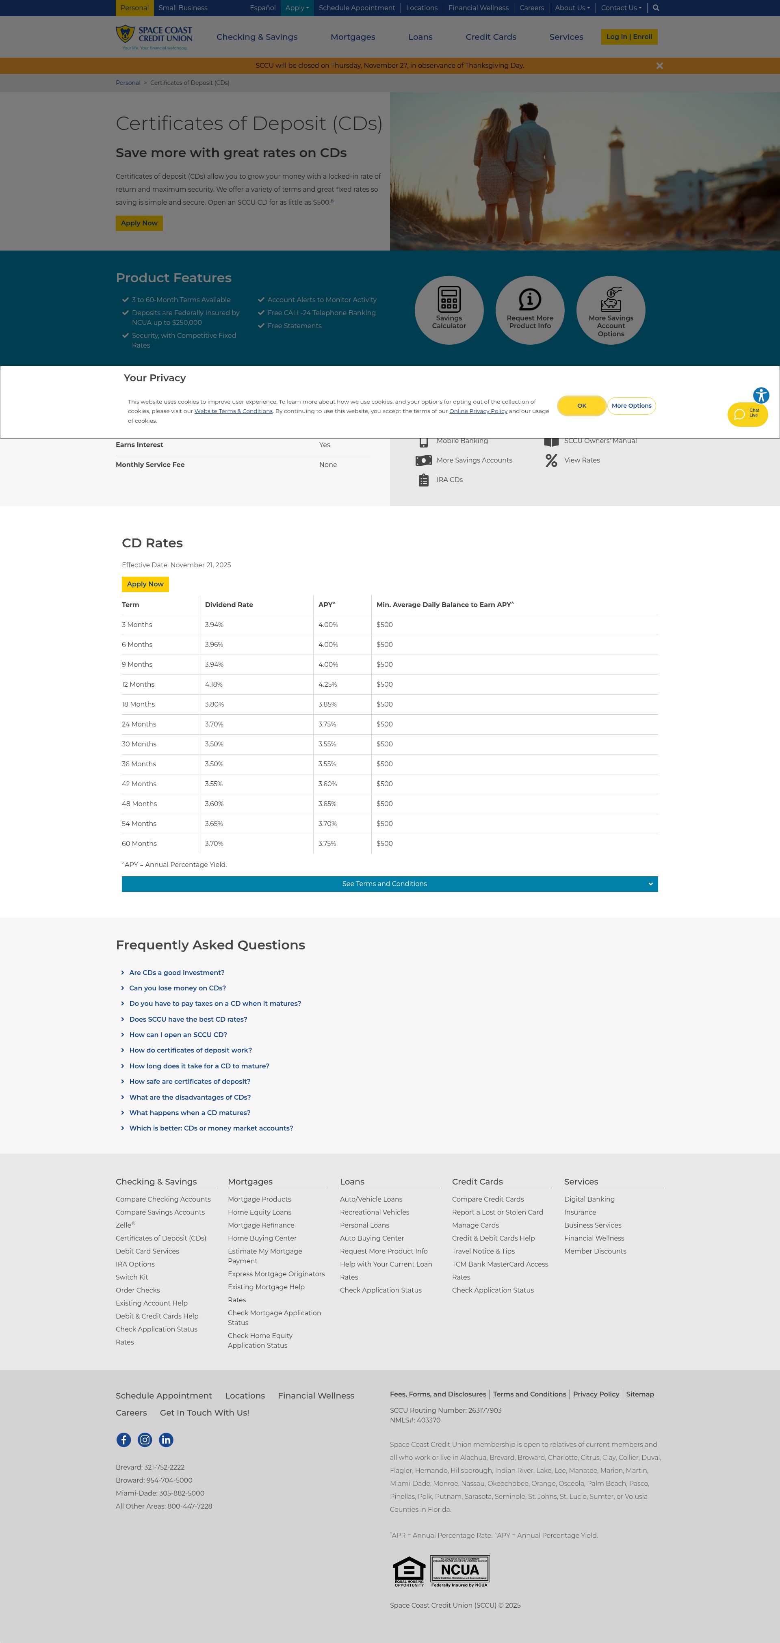Image resolution: width=780 pixels, height=1643 pixels.
Task: Expand FAQ 'How safe are certificates of deposit?'
Action: [x=190, y=1081]
